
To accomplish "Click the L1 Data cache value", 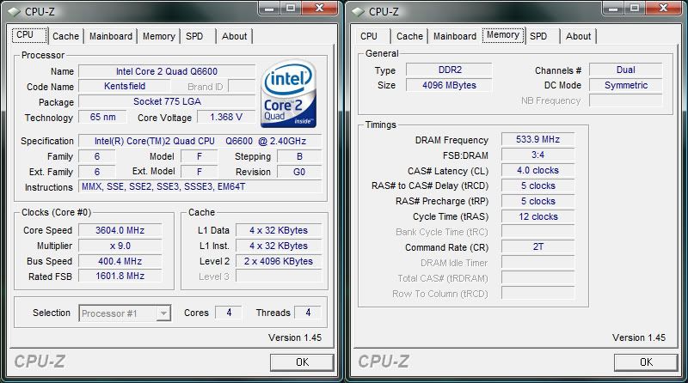I will click(279, 230).
